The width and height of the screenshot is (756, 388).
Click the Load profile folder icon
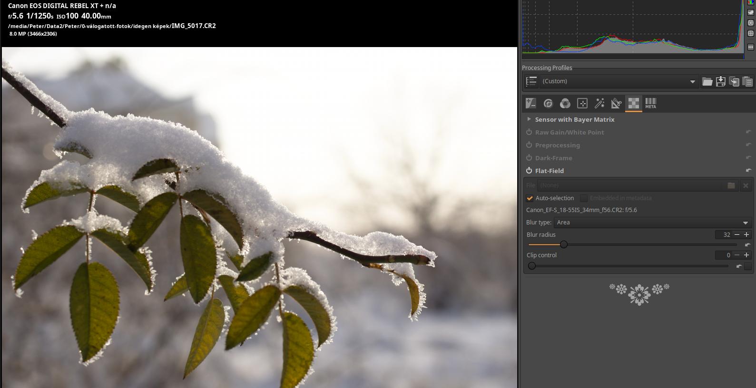click(707, 81)
